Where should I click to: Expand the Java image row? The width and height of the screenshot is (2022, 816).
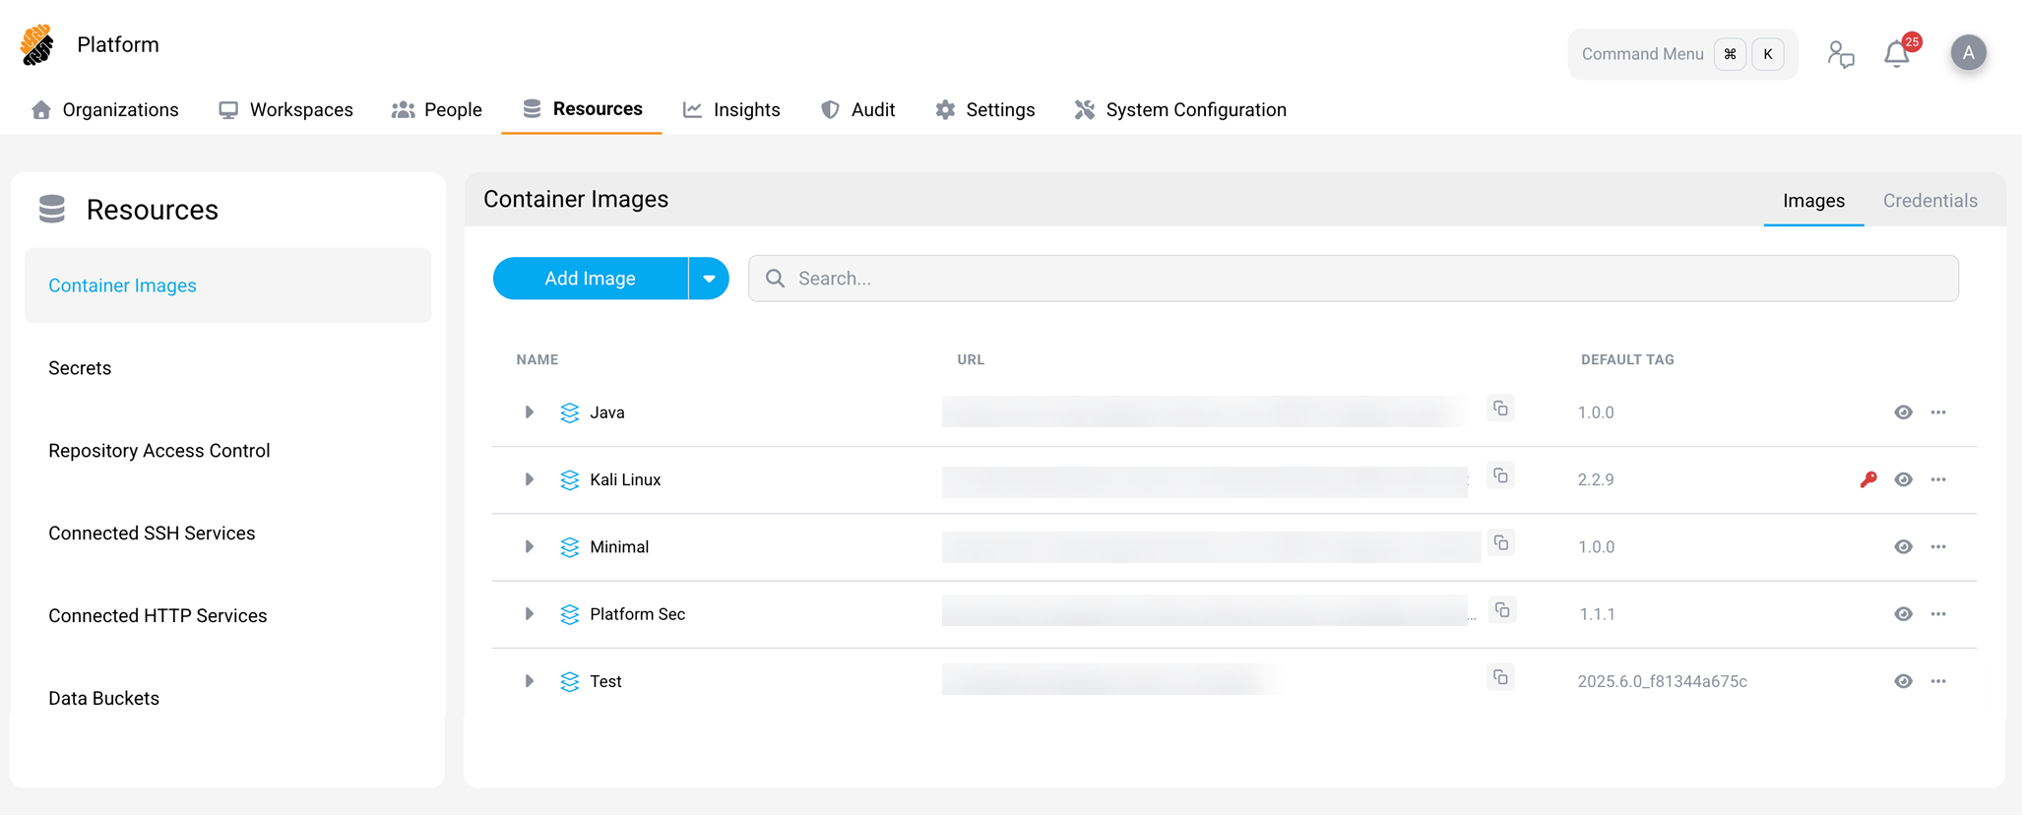pyautogui.click(x=529, y=412)
